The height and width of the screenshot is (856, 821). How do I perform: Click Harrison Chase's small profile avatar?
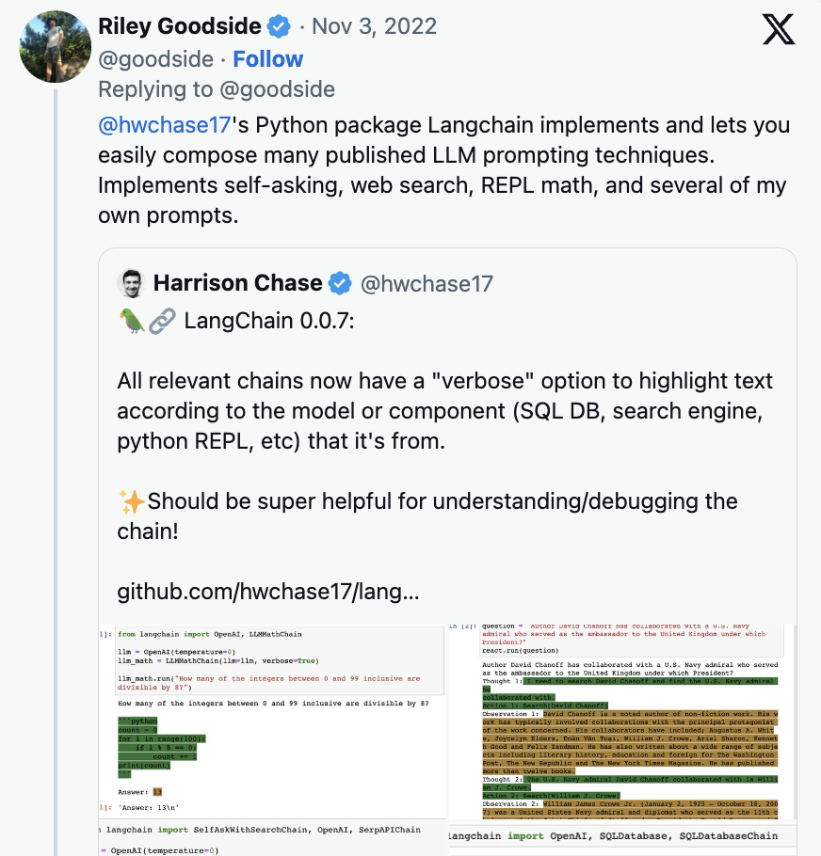pyautogui.click(x=130, y=283)
